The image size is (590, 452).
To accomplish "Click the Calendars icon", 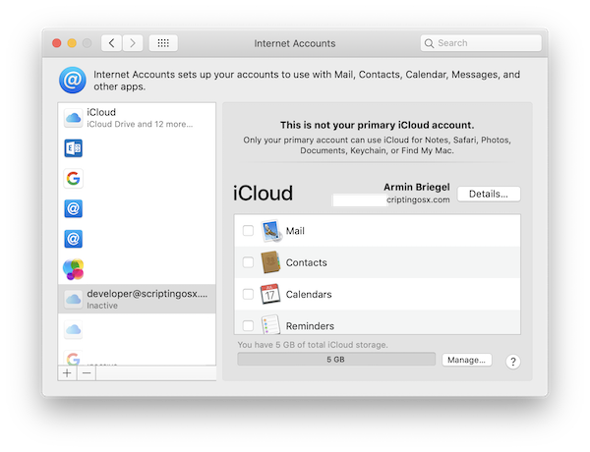I will point(270,294).
